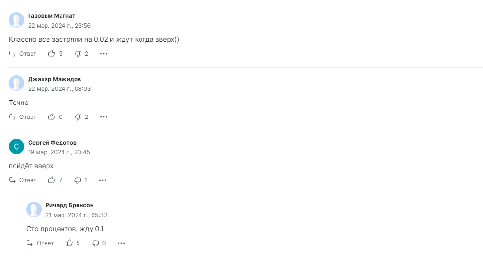The width and height of the screenshot is (483, 261).
Task: Open ellipsis menu on Ричард Бренсон's reply
Action: point(121,243)
